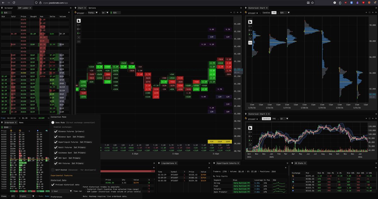
Task: Click Views button in bottom bar
Action: point(3,196)
